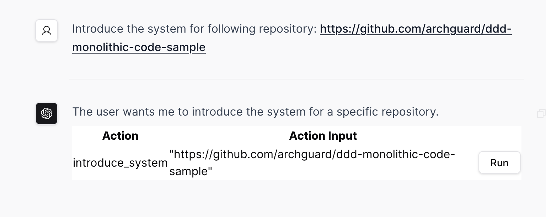546x217 pixels.
Task: Click the quoted URL in the Action Input cell
Action: tap(312, 163)
